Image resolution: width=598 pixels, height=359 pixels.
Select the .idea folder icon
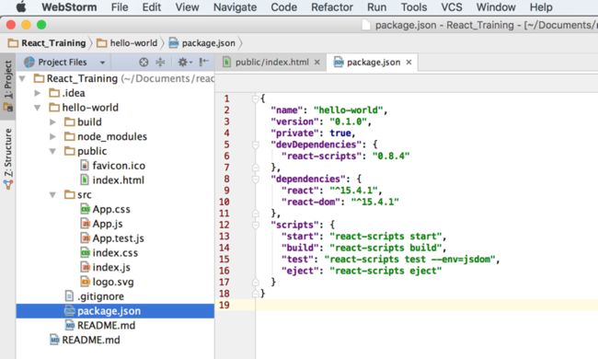54,93
